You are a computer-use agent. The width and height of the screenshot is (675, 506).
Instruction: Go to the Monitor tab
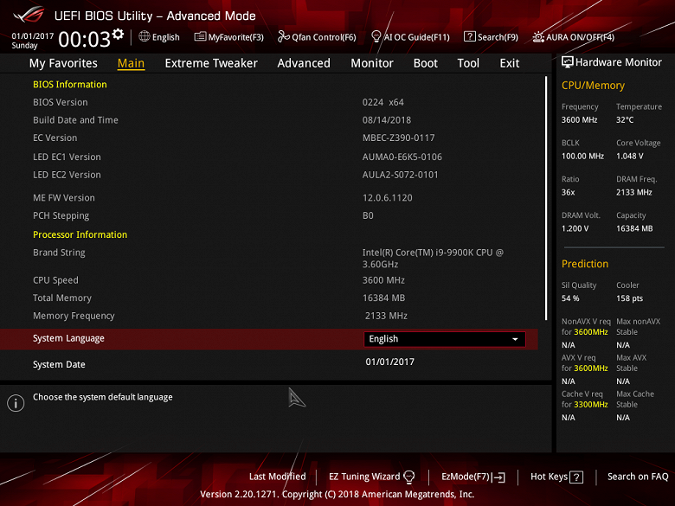coord(372,63)
